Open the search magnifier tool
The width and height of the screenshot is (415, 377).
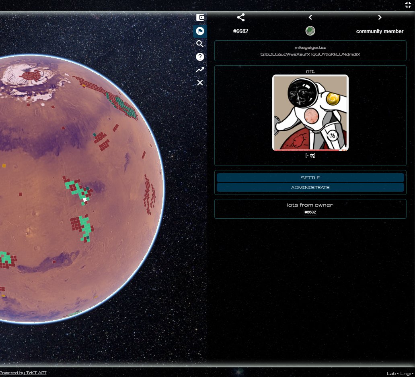pyautogui.click(x=200, y=44)
